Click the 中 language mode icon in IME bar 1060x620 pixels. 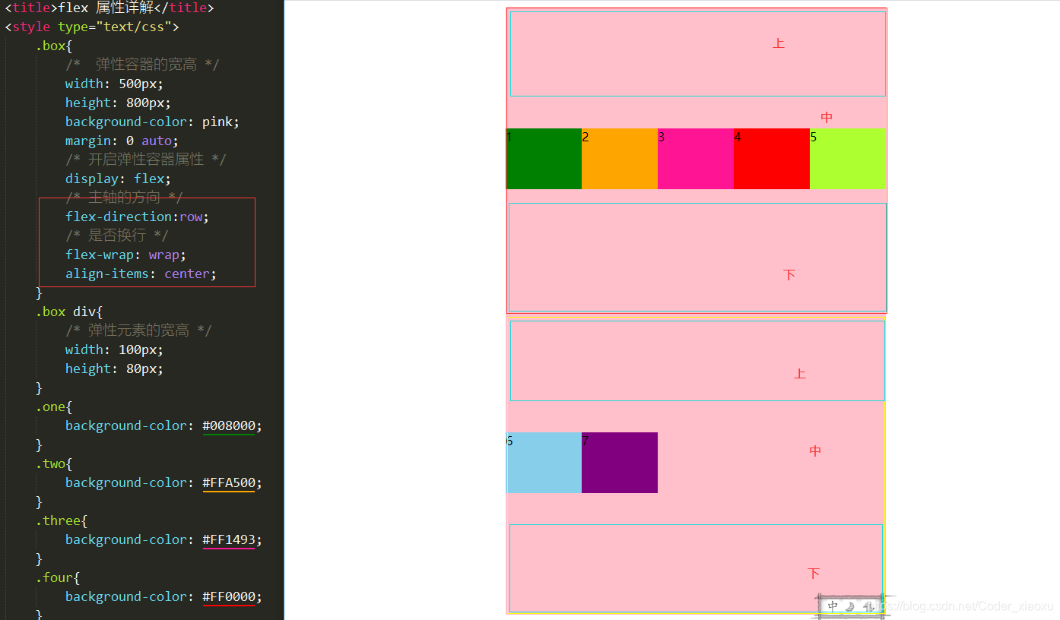pyautogui.click(x=833, y=606)
